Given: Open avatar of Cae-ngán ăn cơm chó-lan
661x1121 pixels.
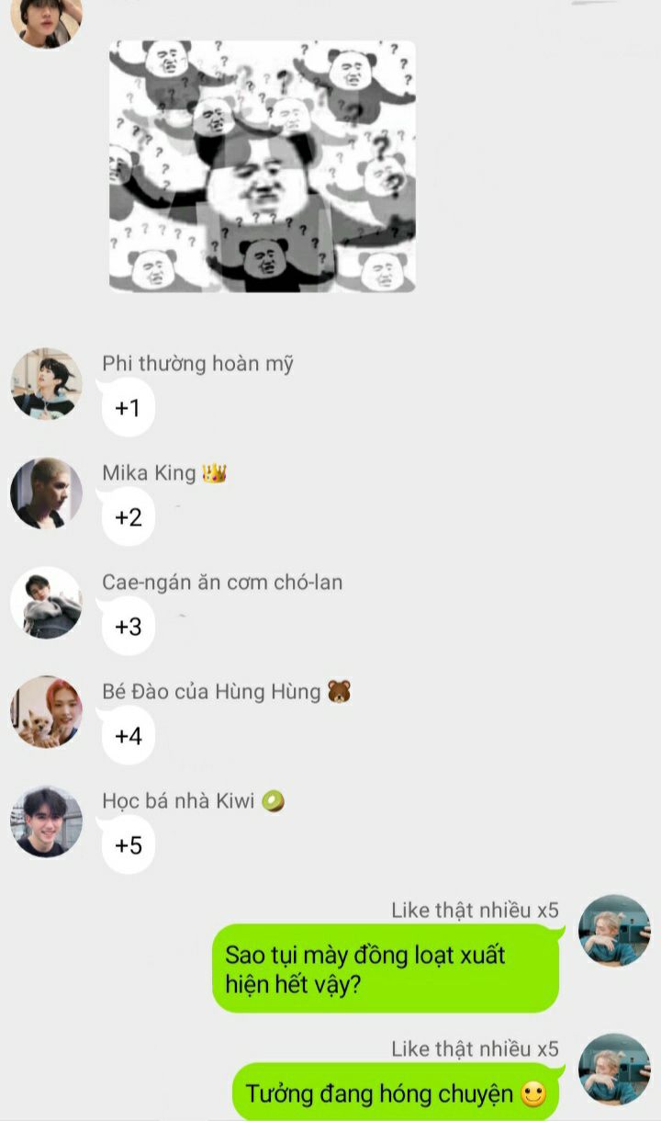Looking at the screenshot, I should point(46,603).
